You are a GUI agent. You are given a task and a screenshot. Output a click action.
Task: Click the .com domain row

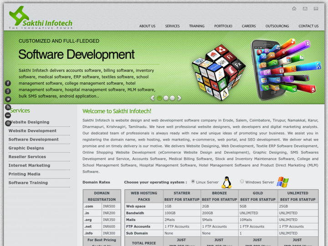pyautogui.click(x=102, y=206)
